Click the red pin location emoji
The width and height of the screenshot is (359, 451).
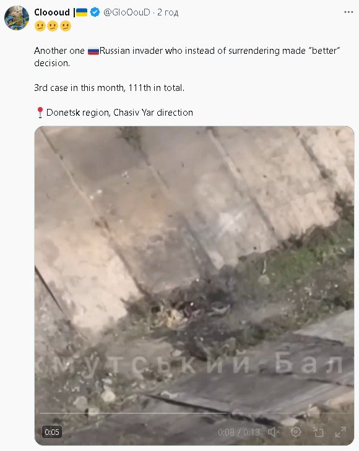click(x=40, y=113)
